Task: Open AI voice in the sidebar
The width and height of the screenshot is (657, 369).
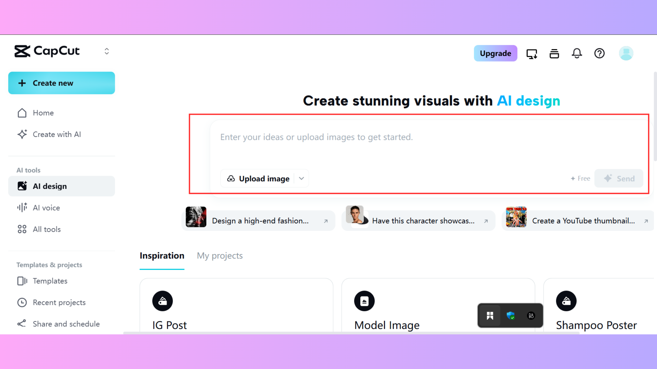Action: [x=46, y=208]
